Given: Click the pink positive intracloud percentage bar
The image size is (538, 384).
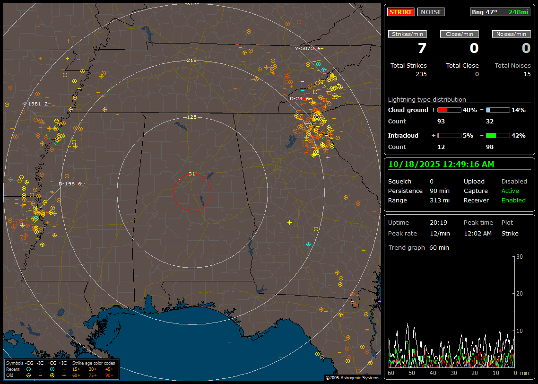Looking at the screenshot, I should 449,136.
